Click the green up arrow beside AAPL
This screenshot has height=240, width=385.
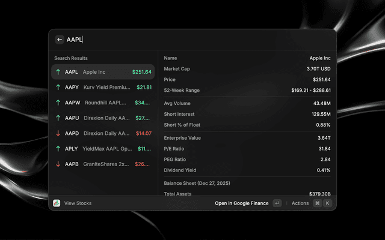(x=58, y=72)
